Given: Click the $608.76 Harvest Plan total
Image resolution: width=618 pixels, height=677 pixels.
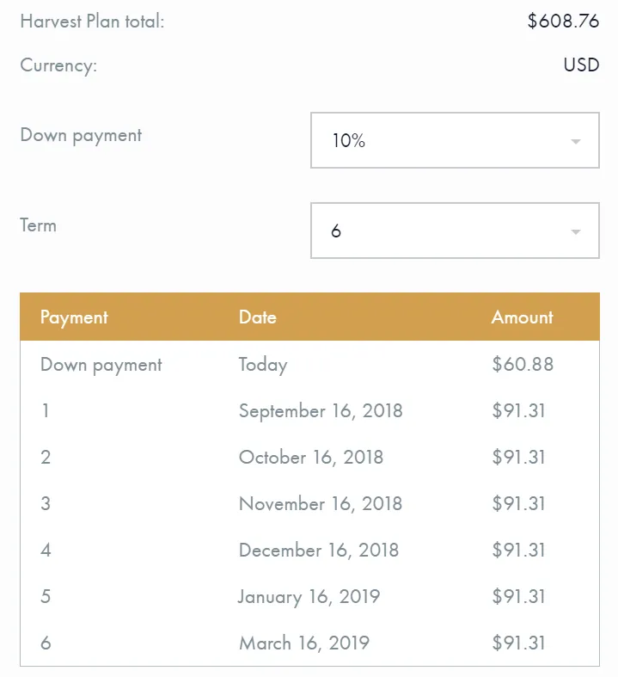Looking at the screenshot, I should coord(563,21).
